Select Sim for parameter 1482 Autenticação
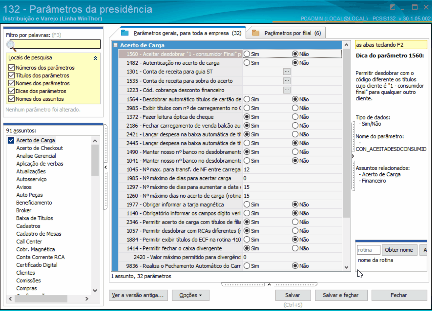Viewport: 432px width, 311px height. click(247, 63)
